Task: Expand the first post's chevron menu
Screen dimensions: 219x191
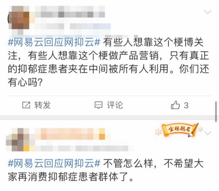Action: pyautogui.click(x=208, y=12)
